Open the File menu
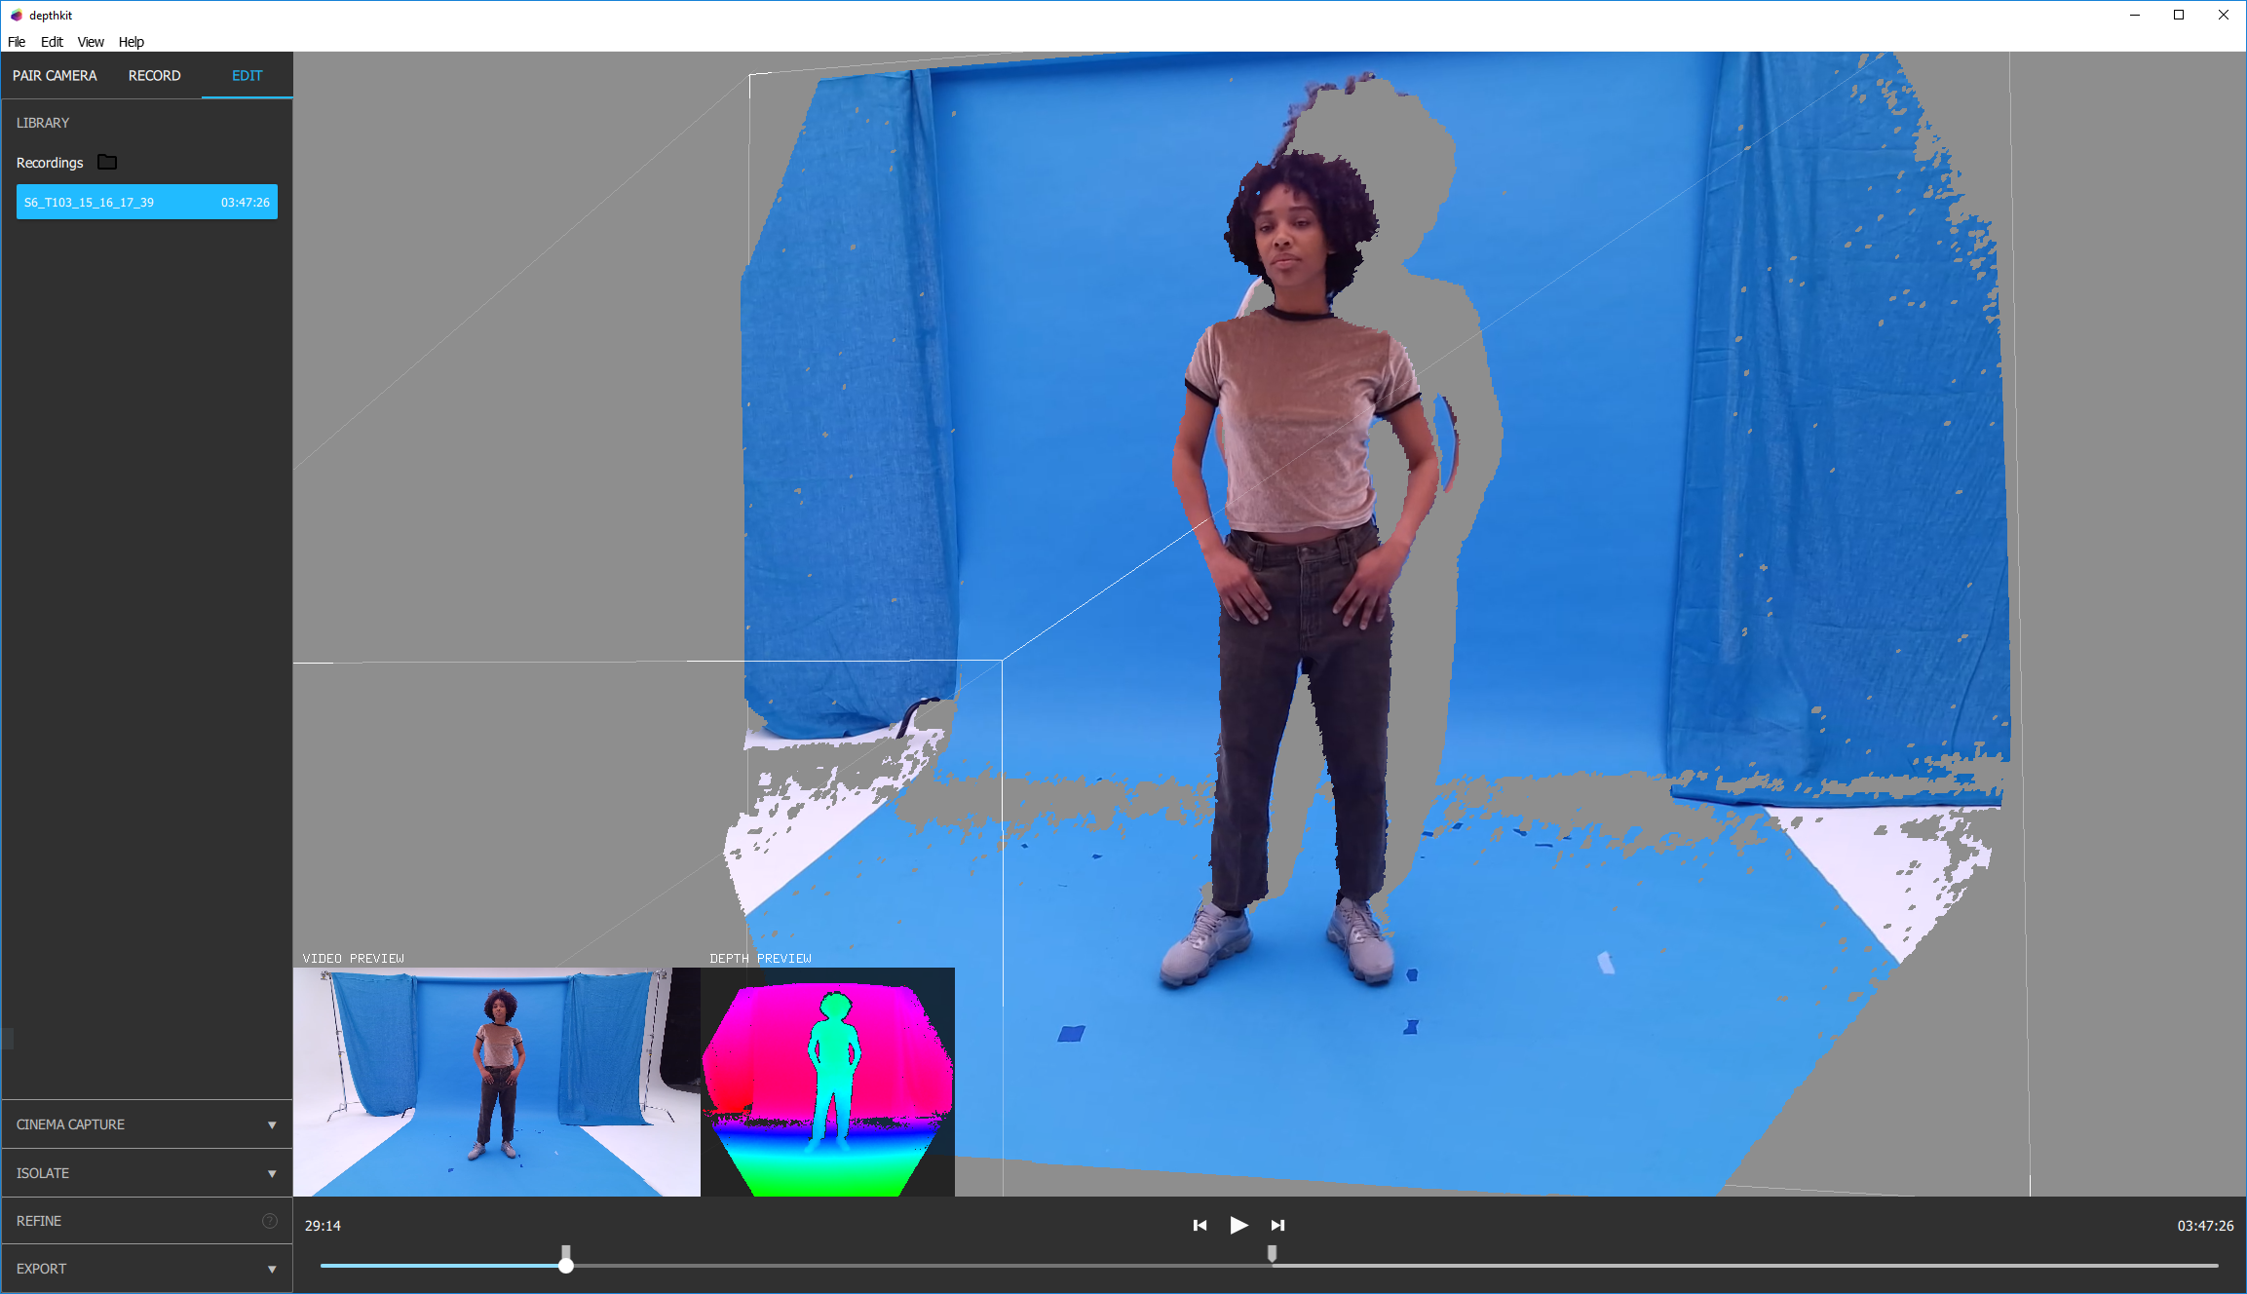 click(17, 42)
